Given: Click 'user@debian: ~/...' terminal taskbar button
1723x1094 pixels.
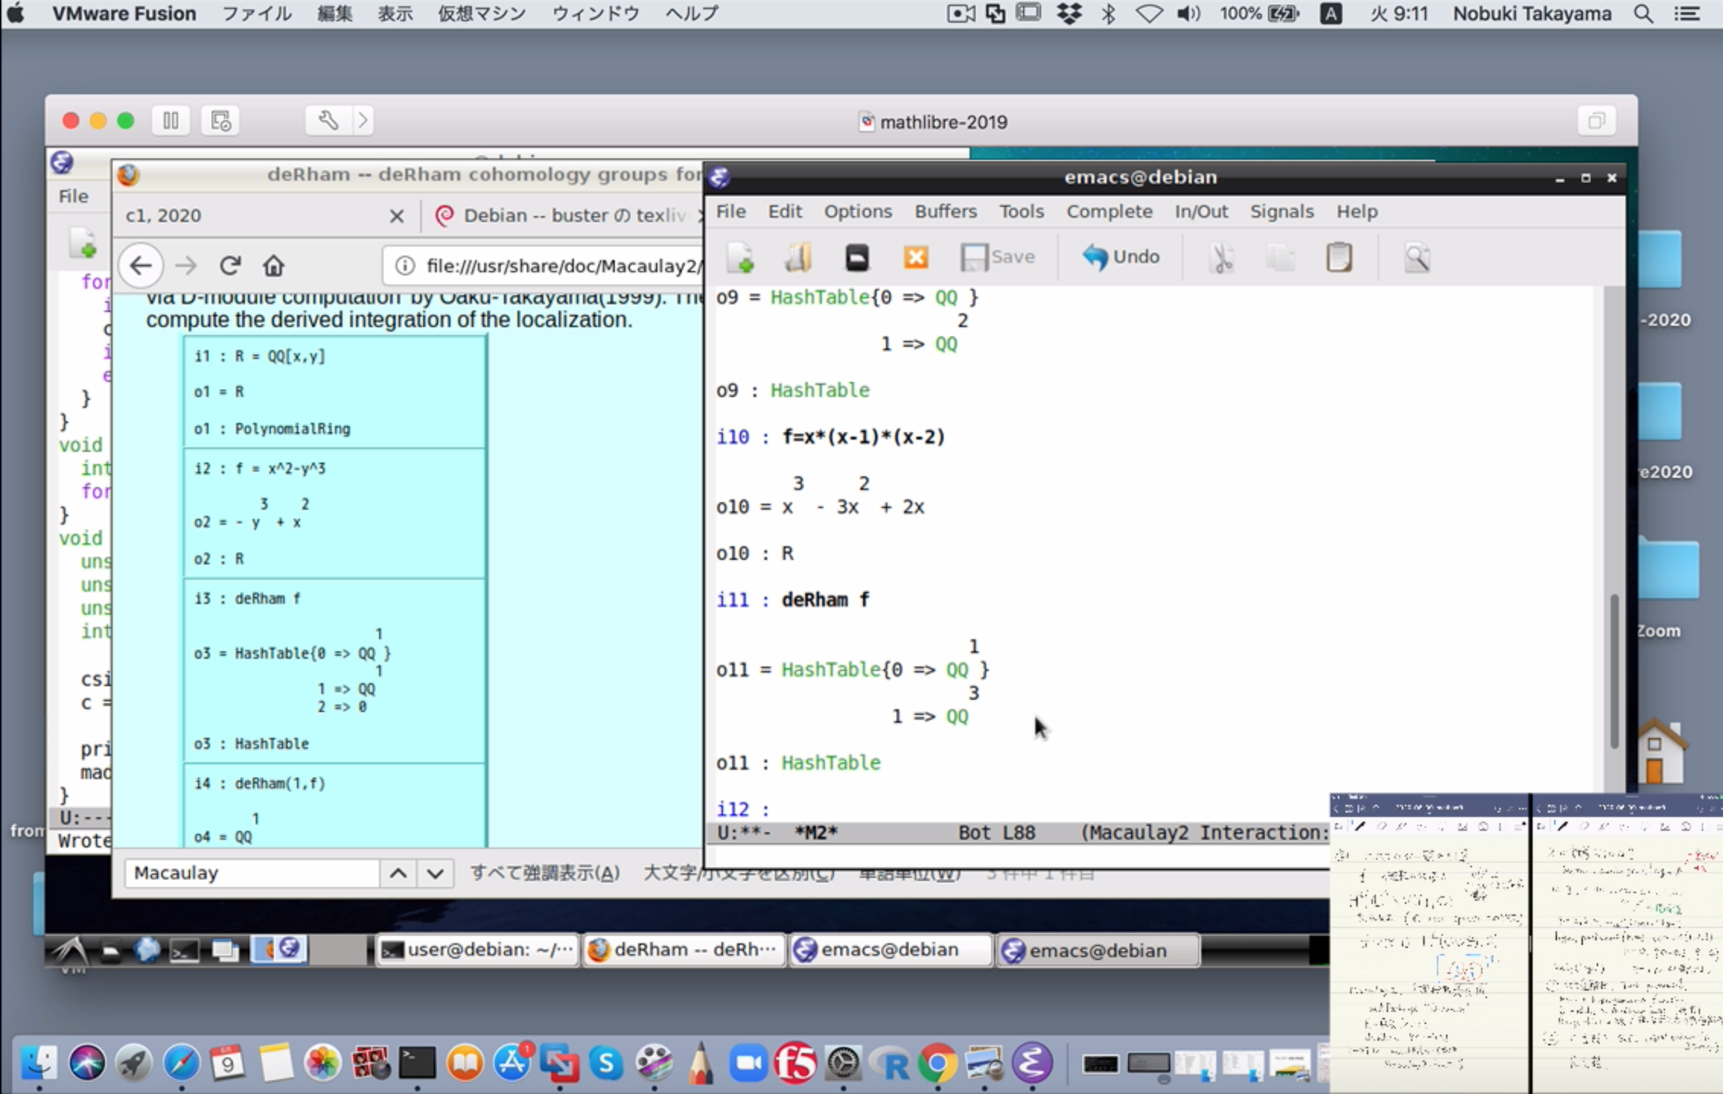Looking at the screenshot, I should pyautogui.click(x=477, y=949).
